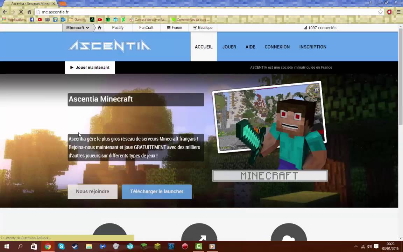Open the network icon in the tray
This screenshot has width=403, height=252.
click(x=363, y=246)
